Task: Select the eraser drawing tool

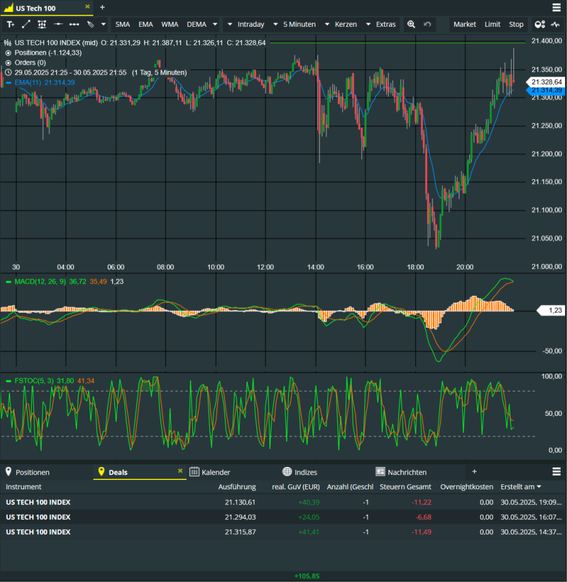Action: 90,24
